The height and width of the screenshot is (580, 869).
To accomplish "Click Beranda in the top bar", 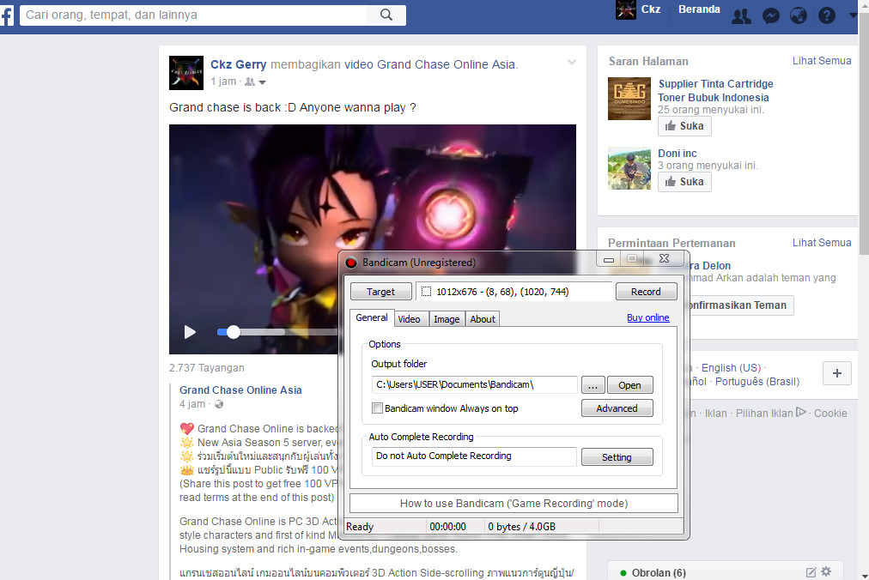I will pos(699,9).
